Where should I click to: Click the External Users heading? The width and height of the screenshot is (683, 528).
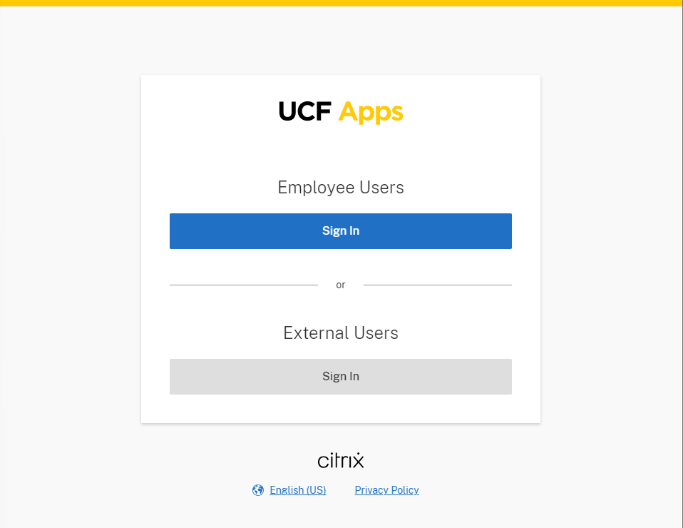[x=341, y=333]
